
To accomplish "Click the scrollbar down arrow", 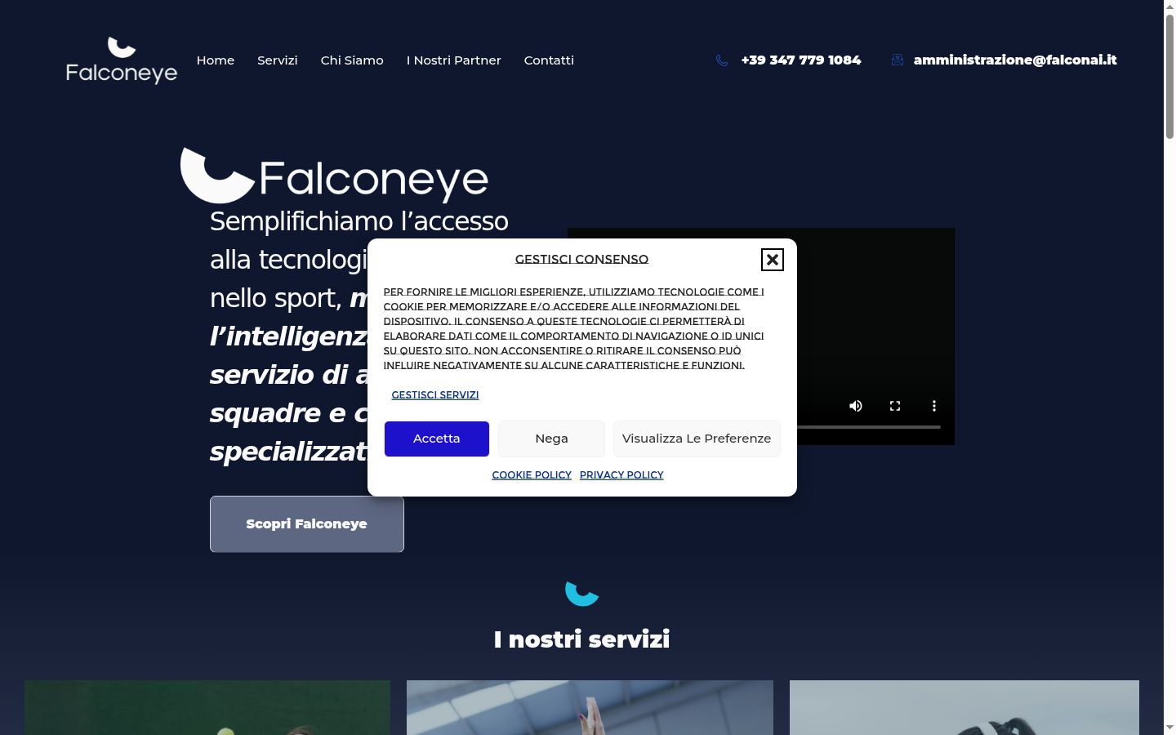I will click(1169, 728).
